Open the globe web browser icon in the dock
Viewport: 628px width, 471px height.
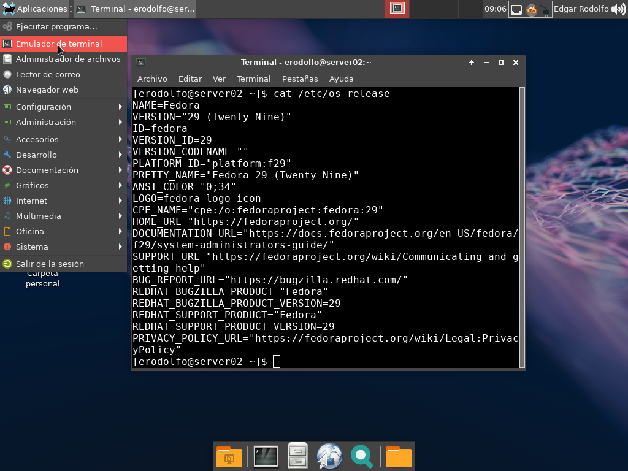click(x=329, y=456)
